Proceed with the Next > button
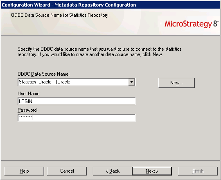Screen dimensions: 221x180 point(152,171)
